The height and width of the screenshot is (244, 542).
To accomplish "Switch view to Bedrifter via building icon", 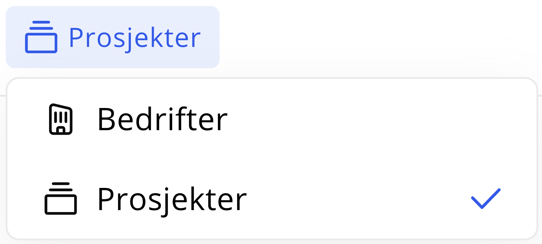I will [x=61, y=119].
